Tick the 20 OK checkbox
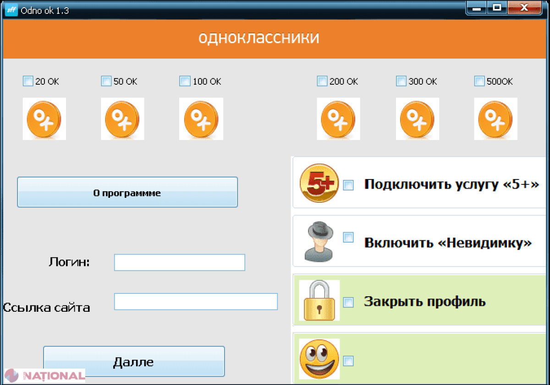Viewport: 550px width, 385px height. click(x=28, y=81)
